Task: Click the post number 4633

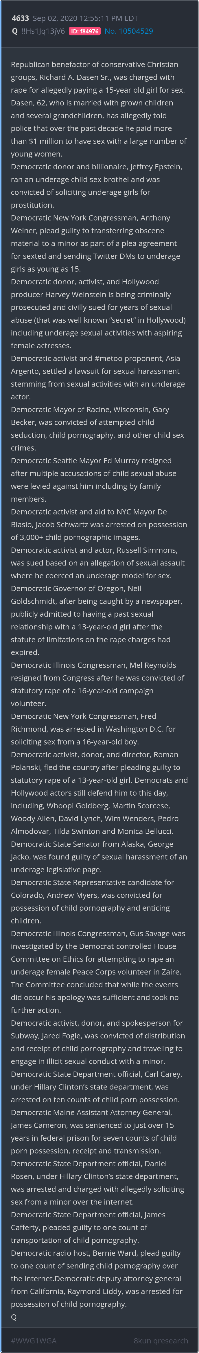Action: [21, 18]
